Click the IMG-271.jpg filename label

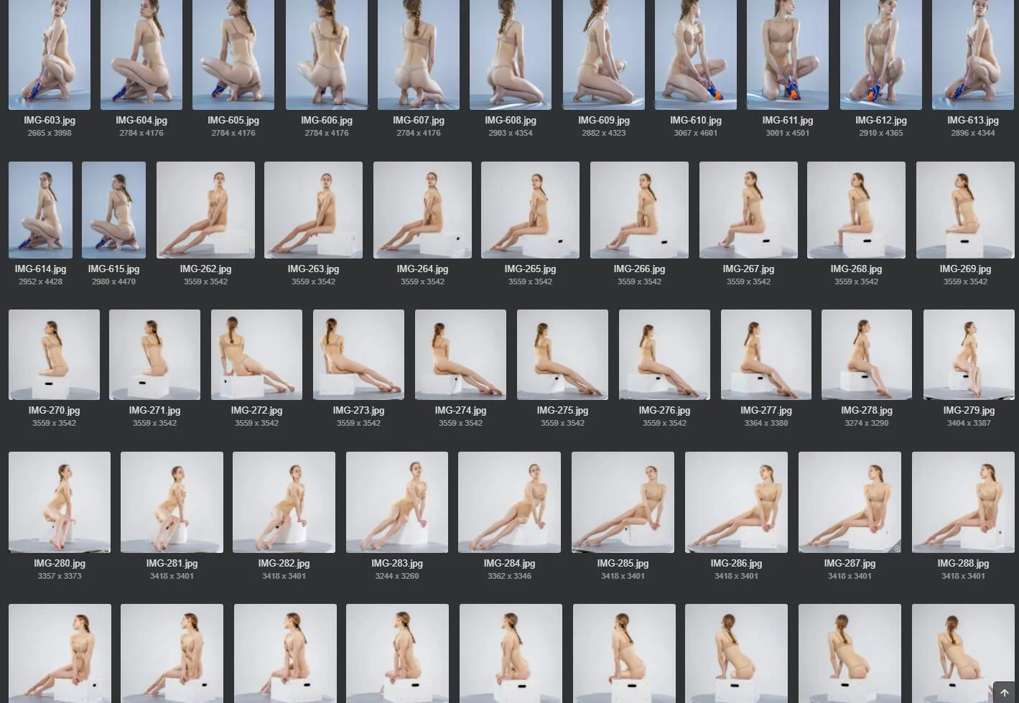(154, 411)
